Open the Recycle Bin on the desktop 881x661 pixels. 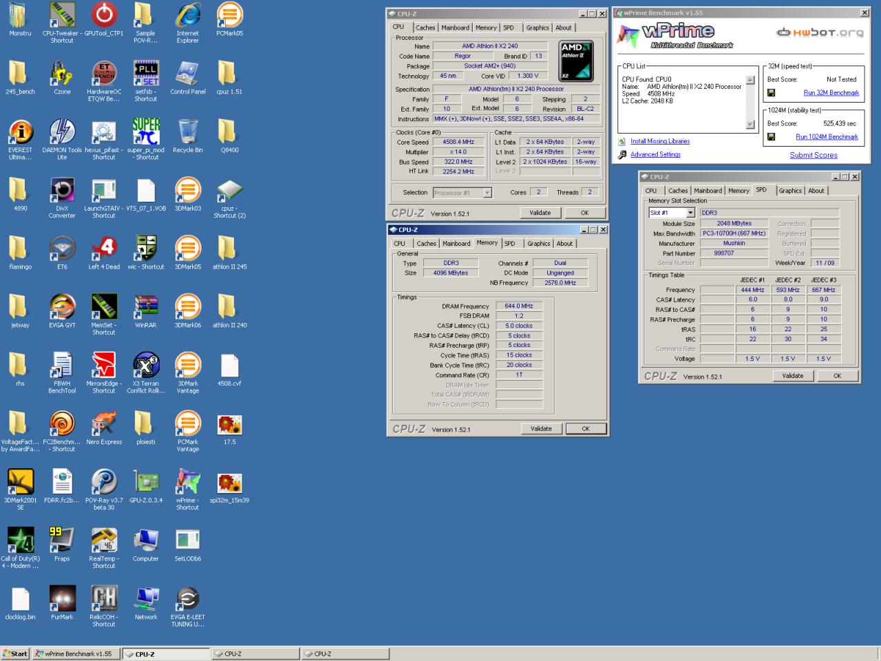coord(188,132)
